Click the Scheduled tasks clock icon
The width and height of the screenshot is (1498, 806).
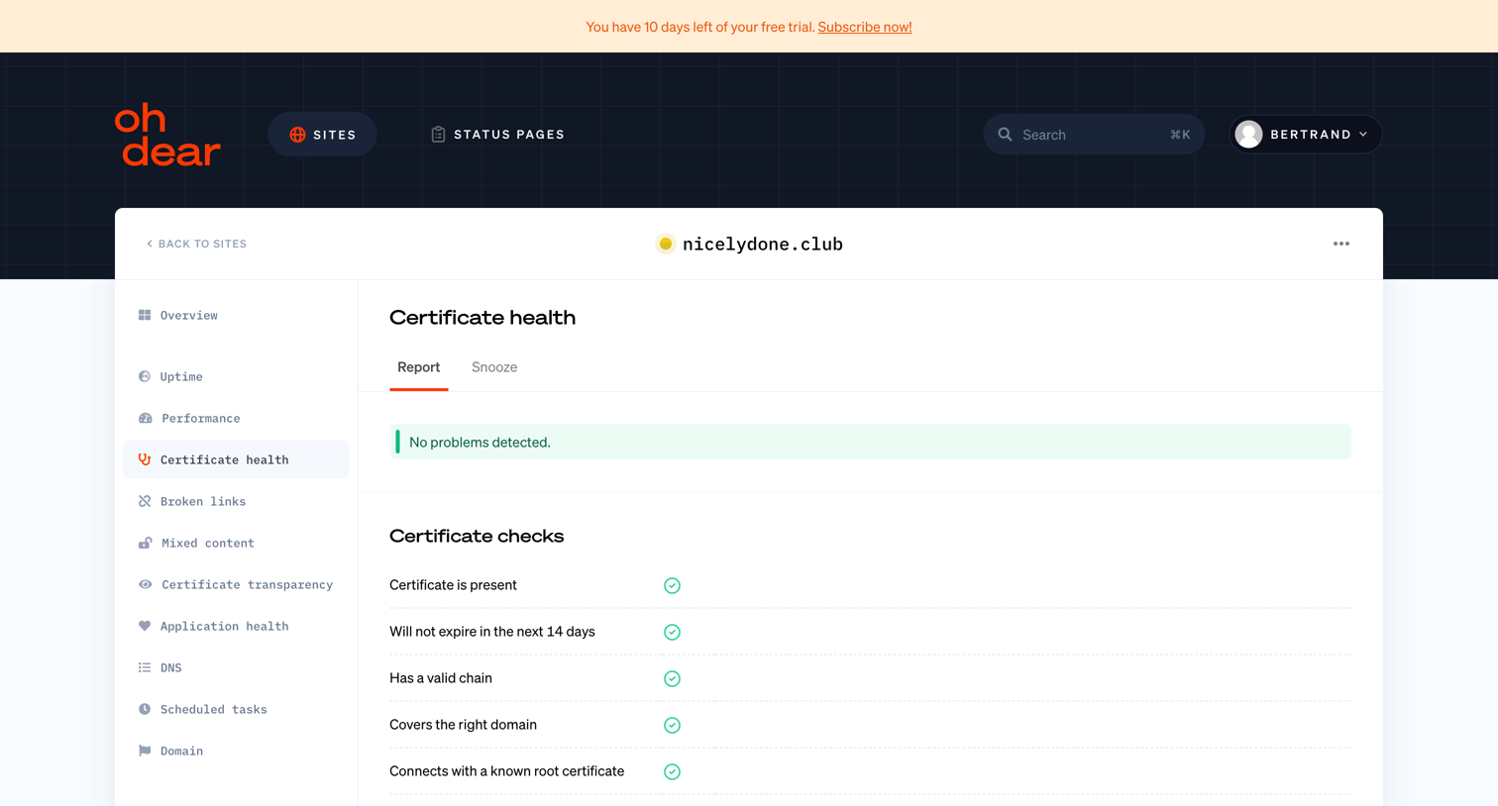pyautogui.click(x=145, y=709)
